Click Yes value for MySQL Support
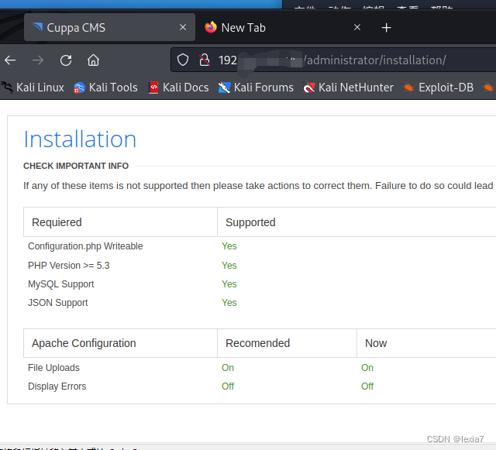 (x=229, y=284)
